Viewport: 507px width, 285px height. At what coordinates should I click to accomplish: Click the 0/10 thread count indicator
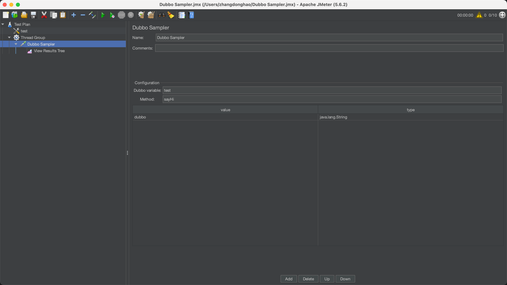[x=493, y=15]
